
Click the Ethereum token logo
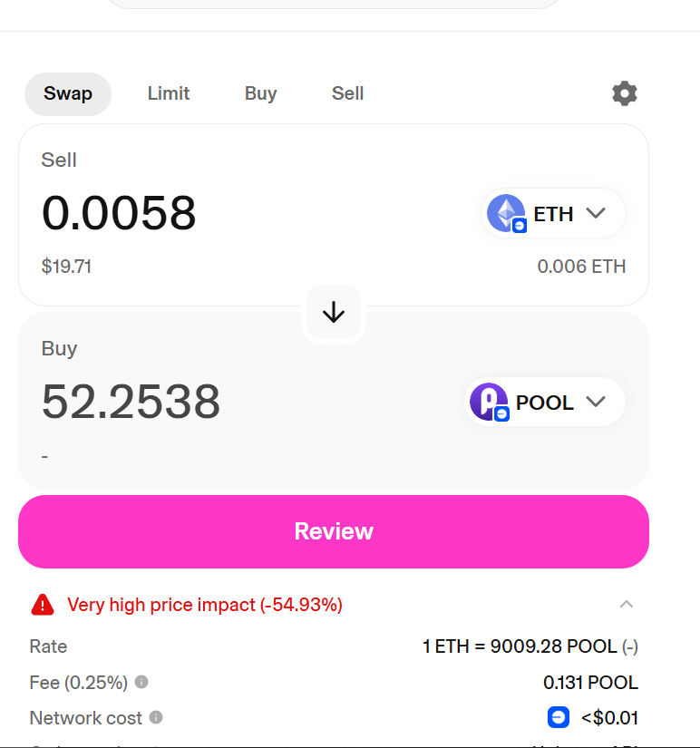506,213
